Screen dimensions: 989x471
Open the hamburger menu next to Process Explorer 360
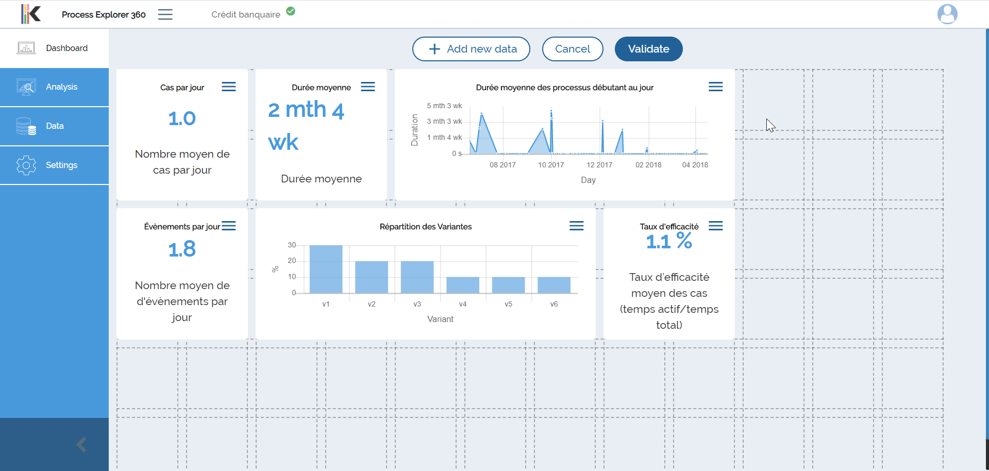pyautogui.click(x=165, y=14)
